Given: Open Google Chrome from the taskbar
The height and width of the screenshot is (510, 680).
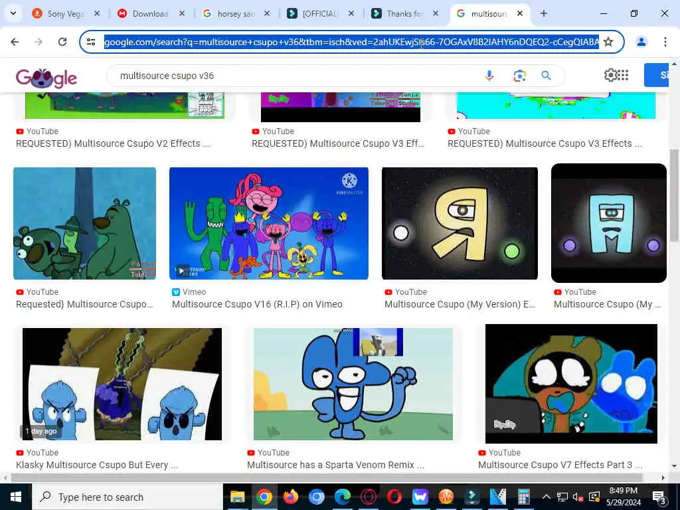Looking at the screenshot, I should coord(264,497).
